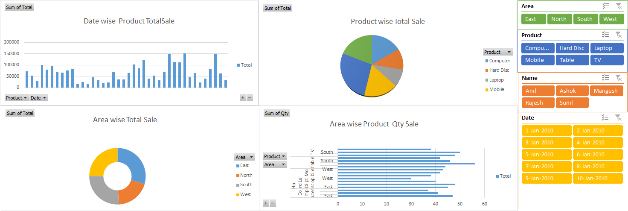Click North legend swatch in donut chart
Image resolution: width=628 pixels, height=211 pixels.
pos(238,176)
